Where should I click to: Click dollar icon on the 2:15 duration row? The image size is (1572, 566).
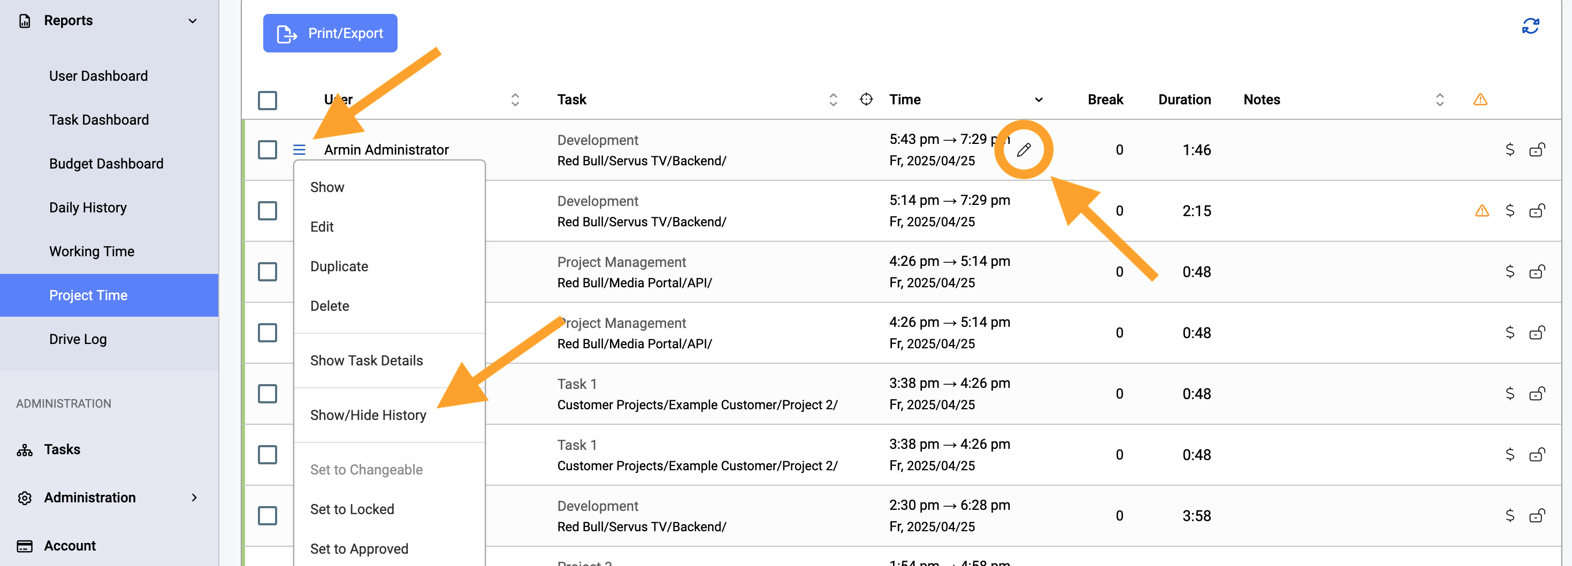[1509, 210]
